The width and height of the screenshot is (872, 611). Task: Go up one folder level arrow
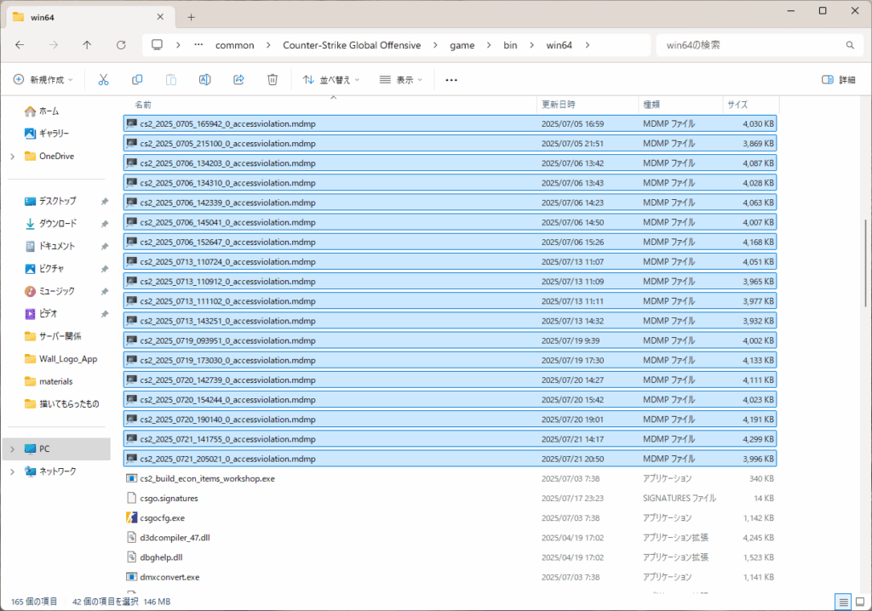(x=87, y=45)
